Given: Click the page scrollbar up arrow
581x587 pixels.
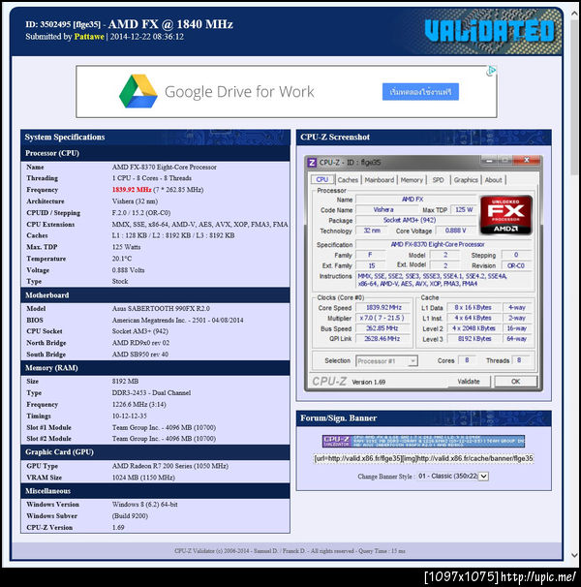Looking at the screenshot, I should [x=574, y=14].
